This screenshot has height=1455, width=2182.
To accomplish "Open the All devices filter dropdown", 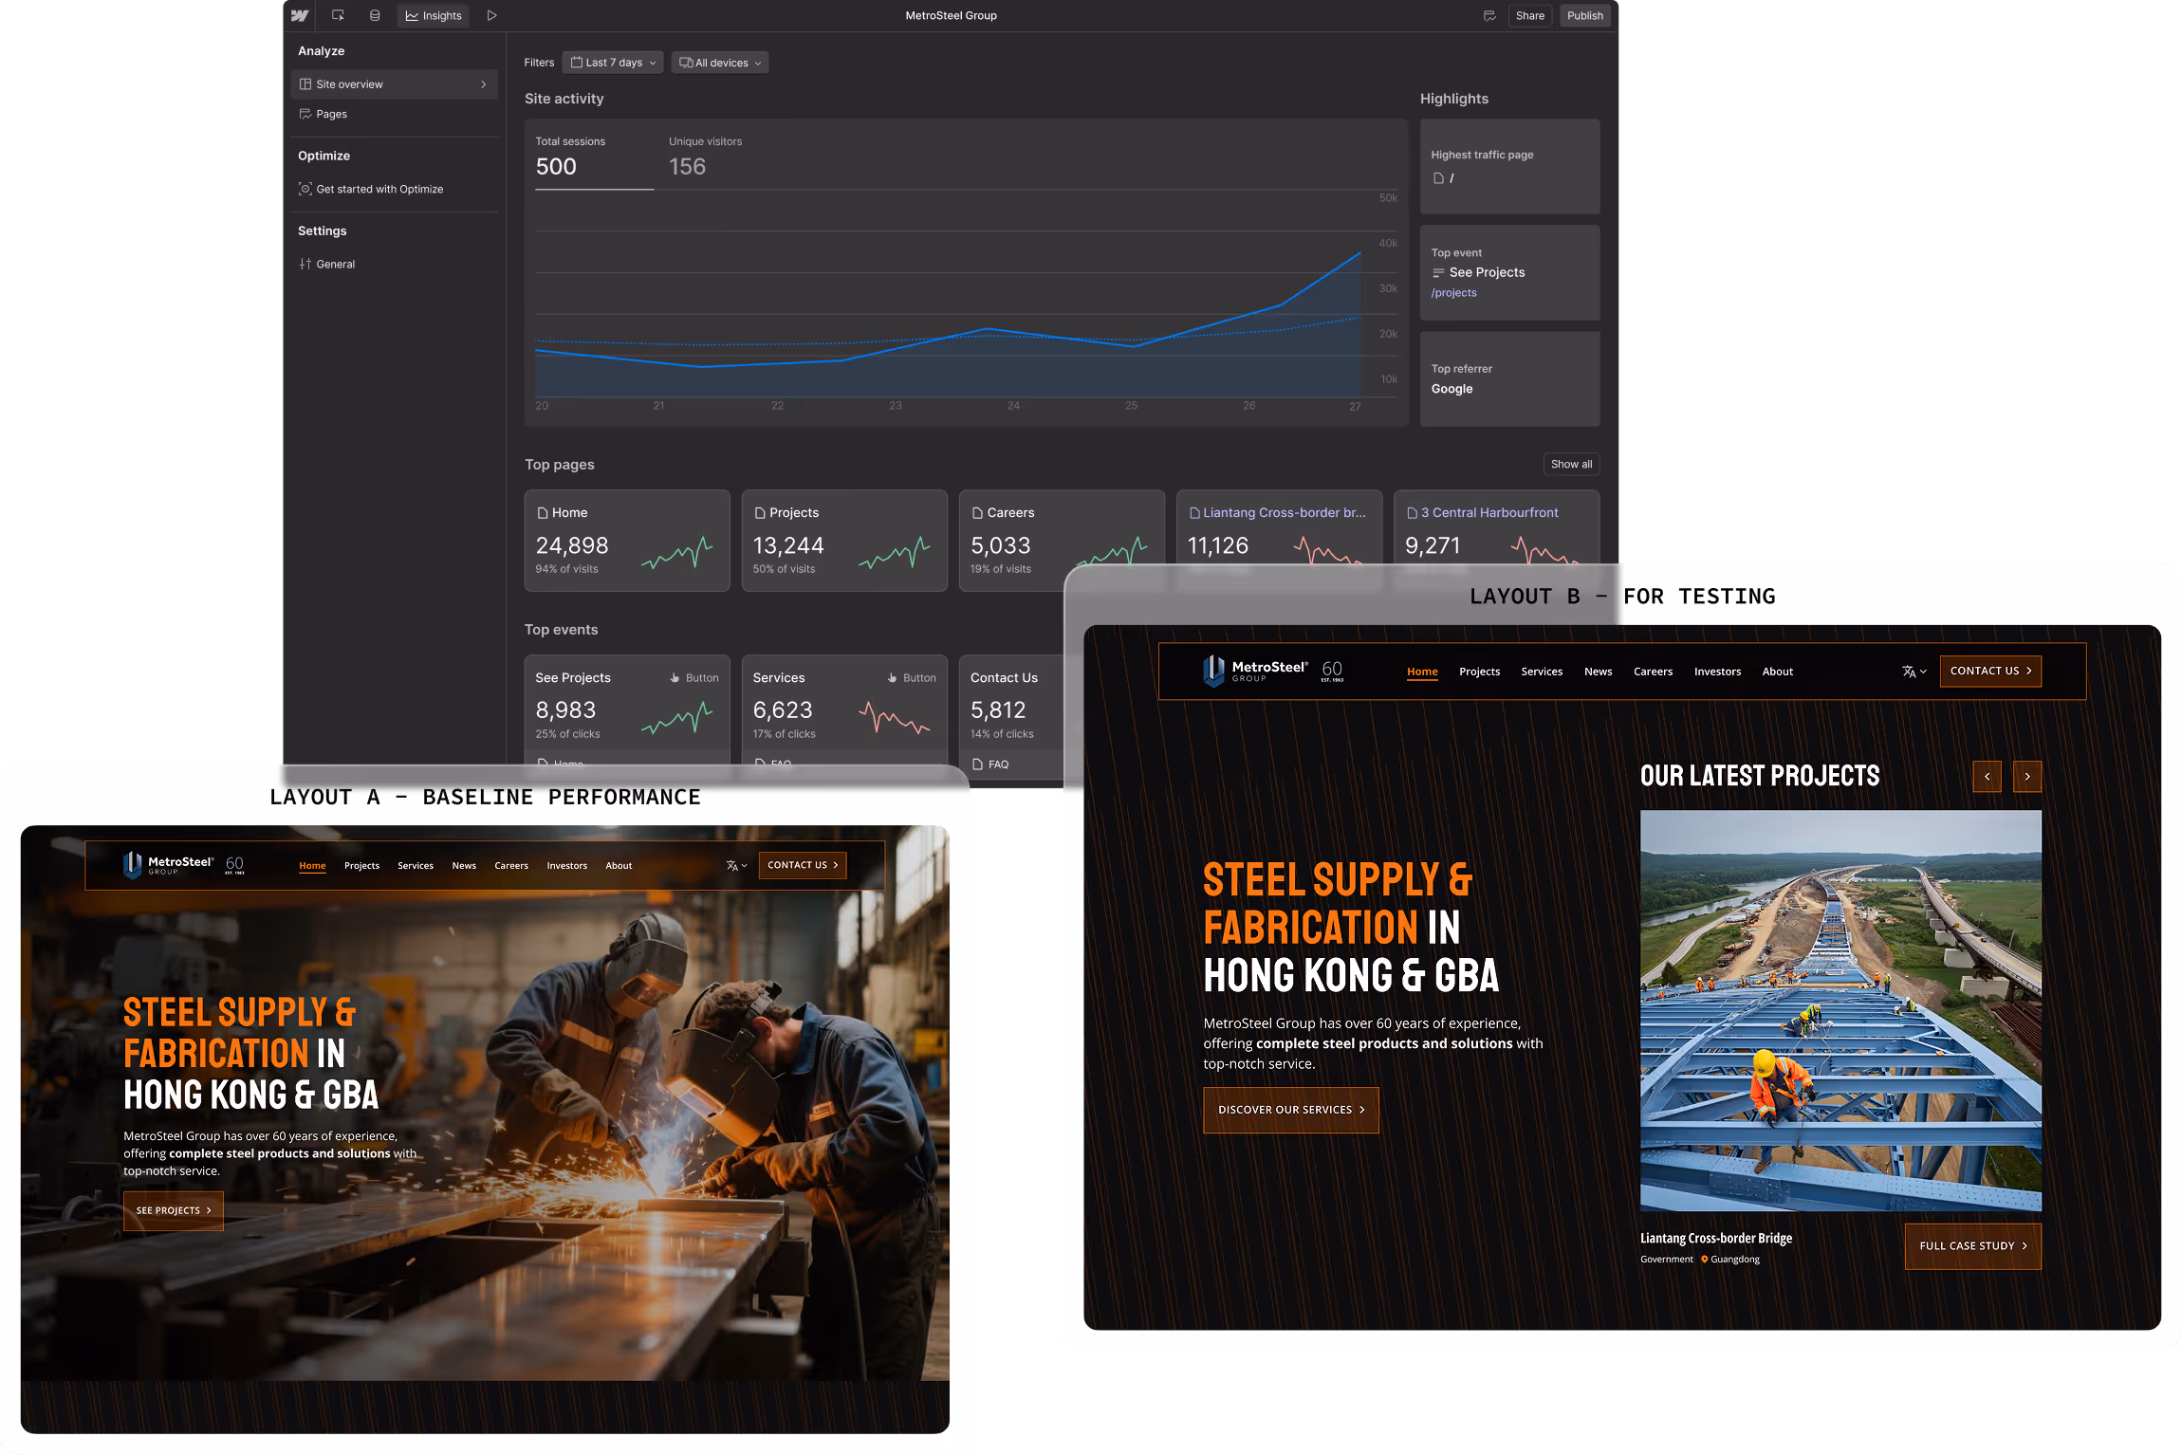I will coord(720,63).
